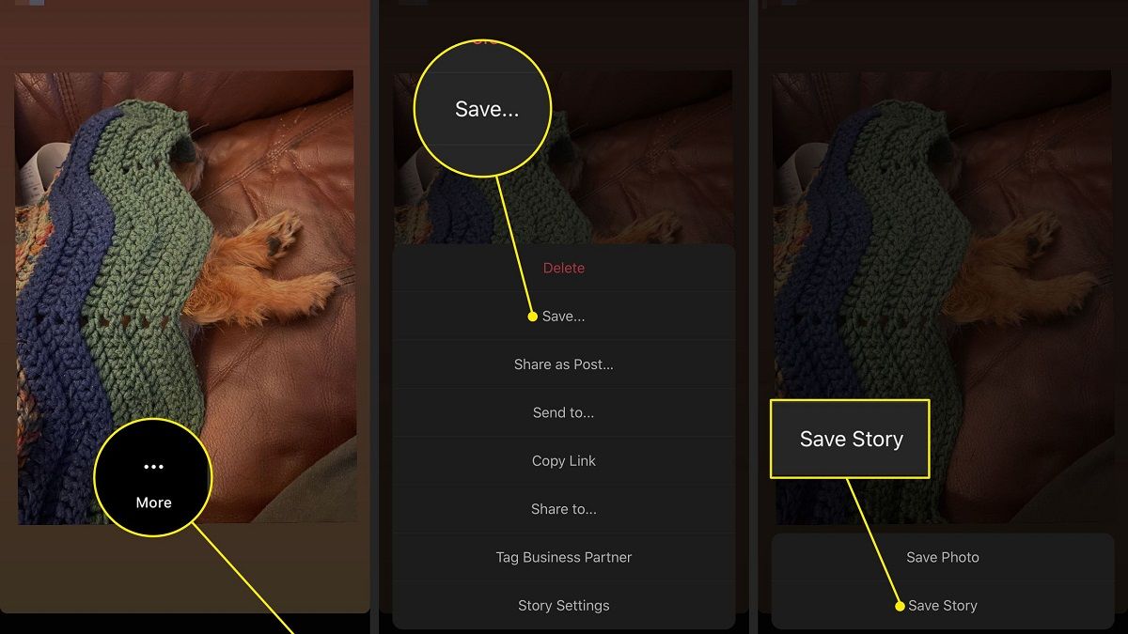The width and height of the screenshot is (1128, 634).
Task: Choose Share as Post... option
Action: (563, 364)
